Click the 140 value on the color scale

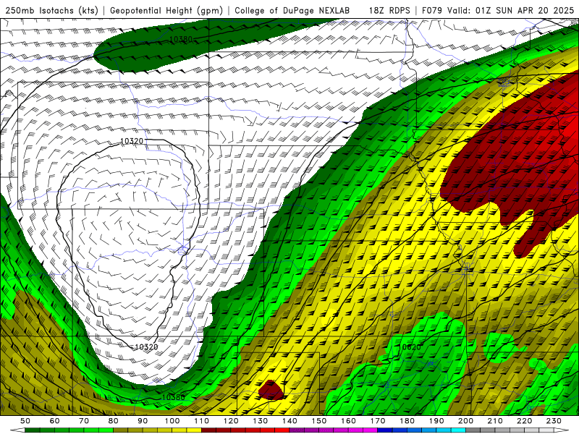pyautogui.click(x=289, y=421)
